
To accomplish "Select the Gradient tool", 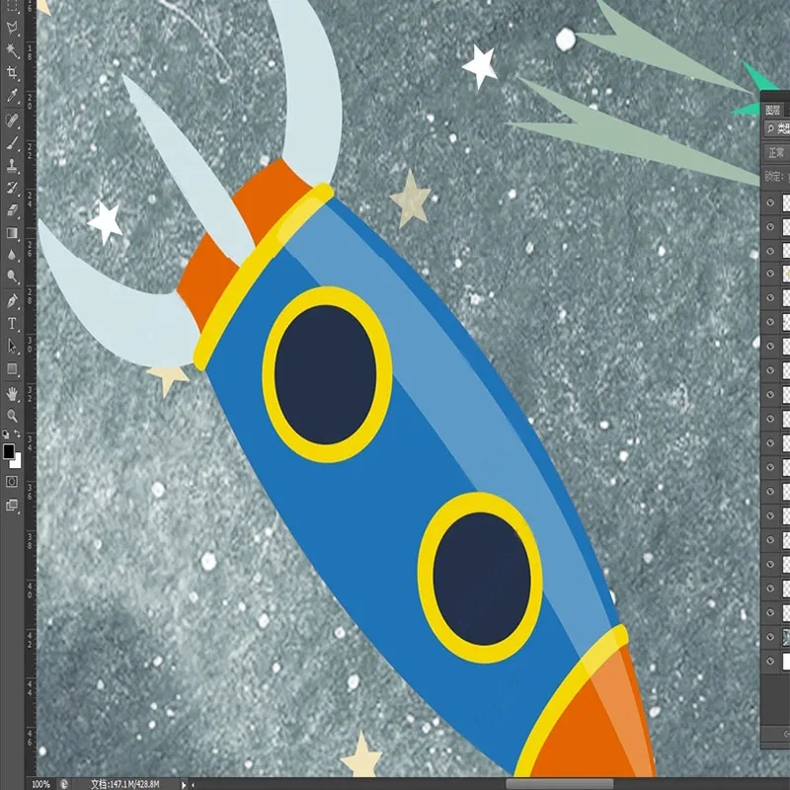I will point(12,233).
